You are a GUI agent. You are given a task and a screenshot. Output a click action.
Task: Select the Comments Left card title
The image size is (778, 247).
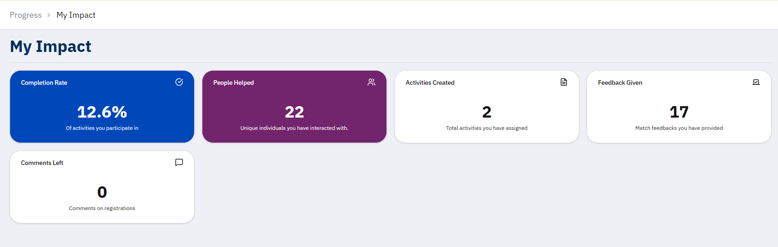click(x=42, y=163)
